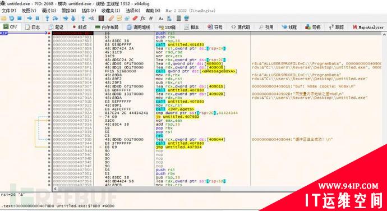Click the Open file toolbar icon
Screen dimensions: 387x211
point(4,19)
